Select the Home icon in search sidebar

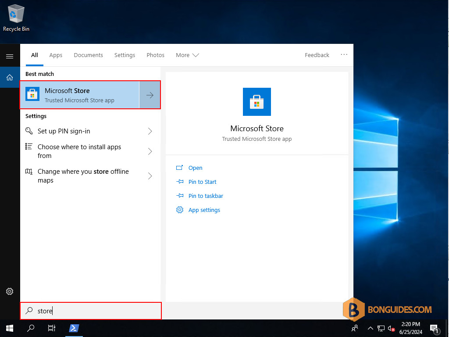[10, 77]
